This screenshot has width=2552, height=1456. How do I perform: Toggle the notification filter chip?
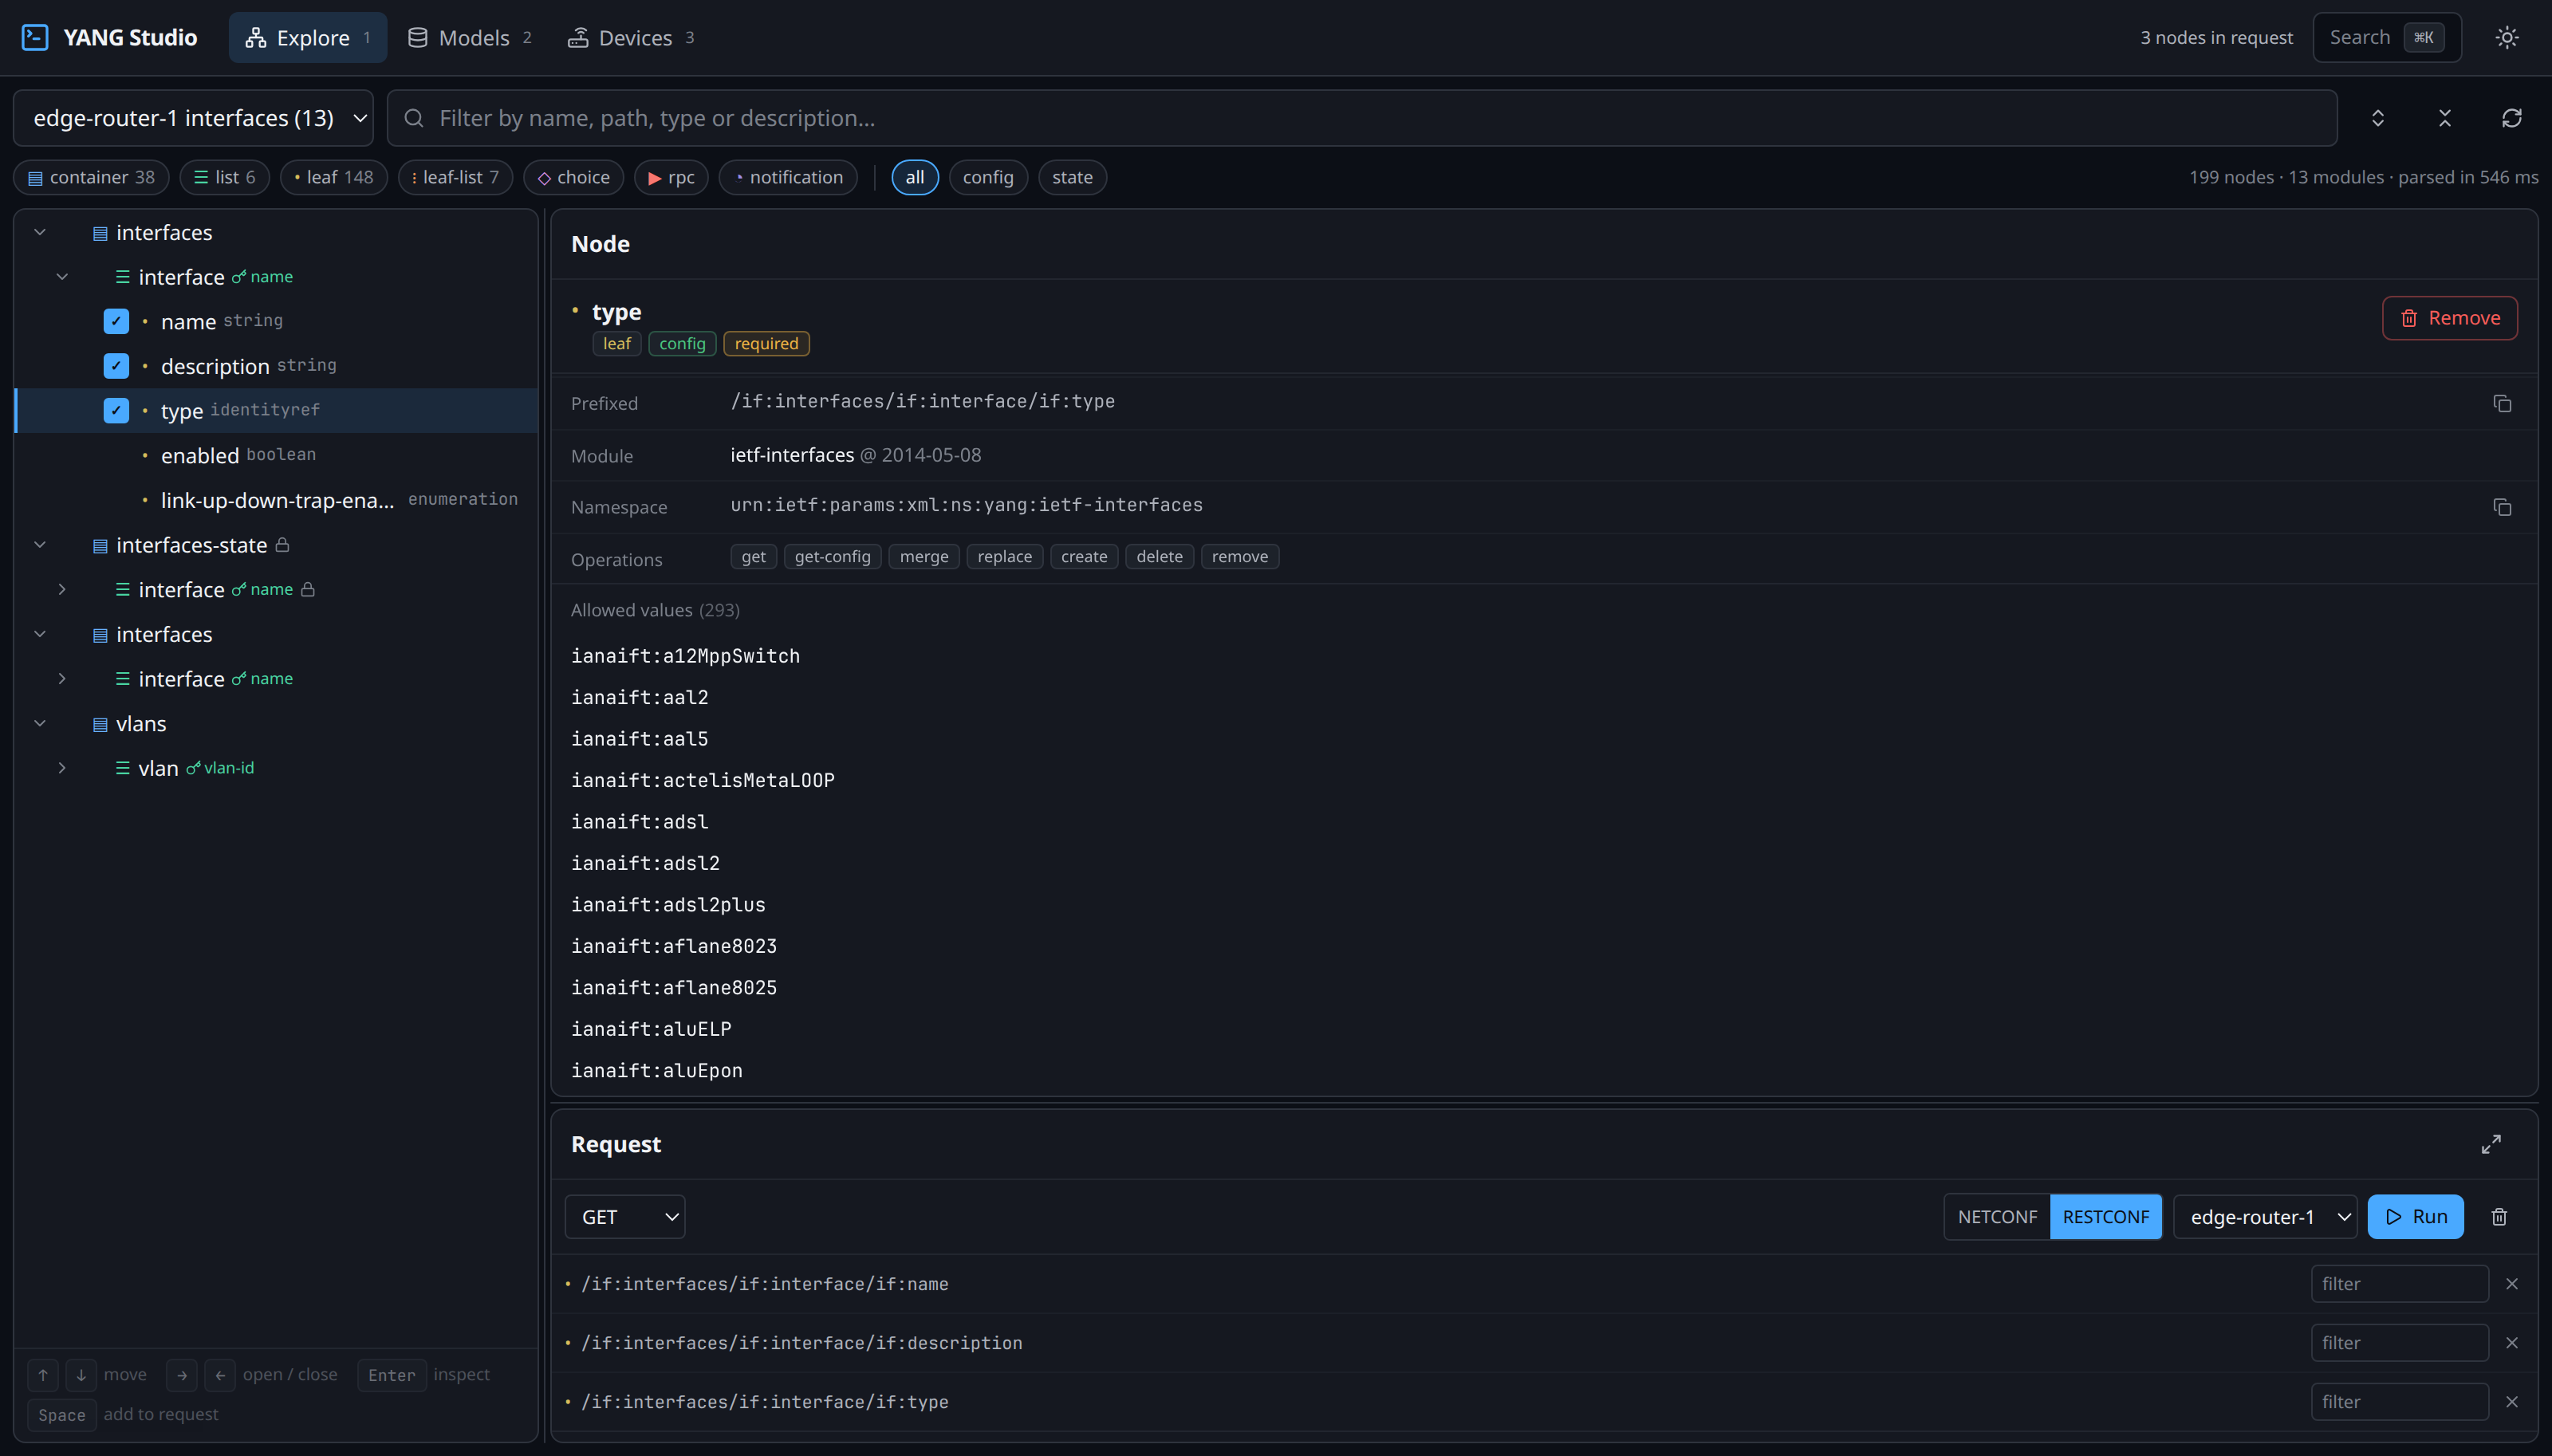(788, 178)
